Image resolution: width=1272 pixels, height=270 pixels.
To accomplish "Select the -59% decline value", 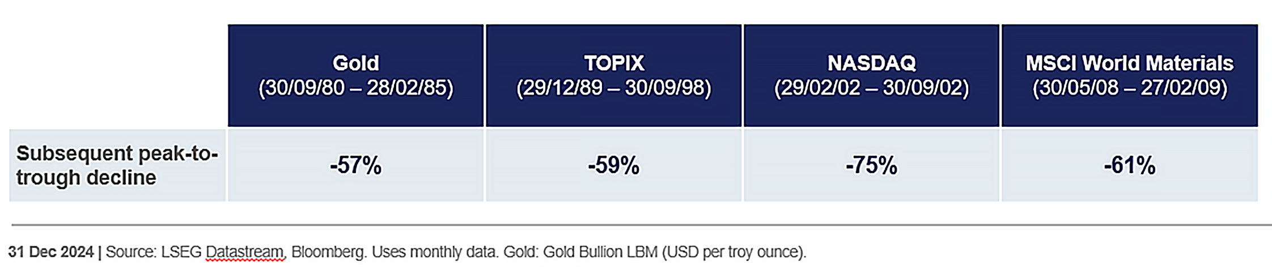I will pyautogui.click(x=614, y=165).
